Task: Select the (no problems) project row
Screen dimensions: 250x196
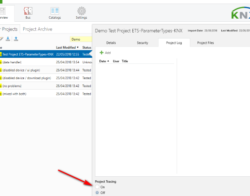Action: pyautogui.click(x=46, y=86)
